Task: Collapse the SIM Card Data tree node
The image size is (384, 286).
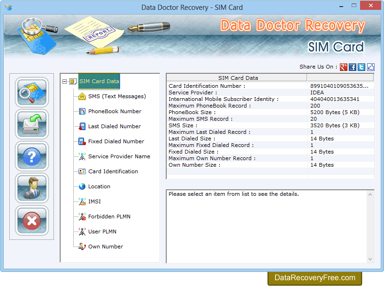Action: [x=64, y=81]
